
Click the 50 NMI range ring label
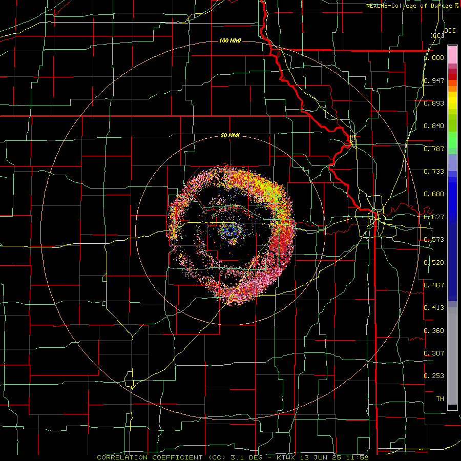230,135
